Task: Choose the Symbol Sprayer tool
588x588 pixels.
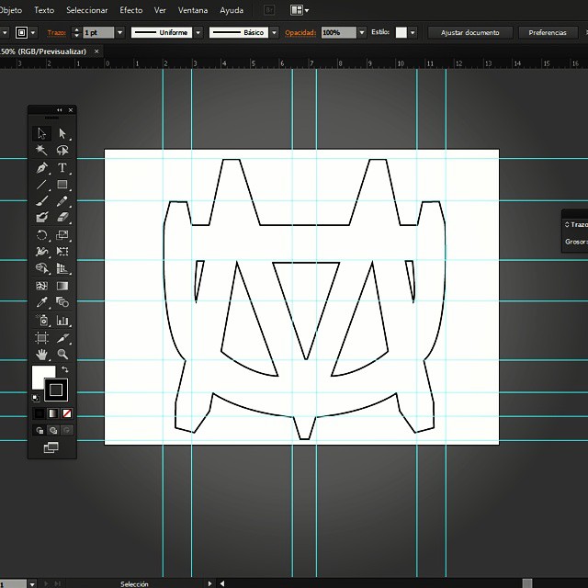Action: pos(41,321)
